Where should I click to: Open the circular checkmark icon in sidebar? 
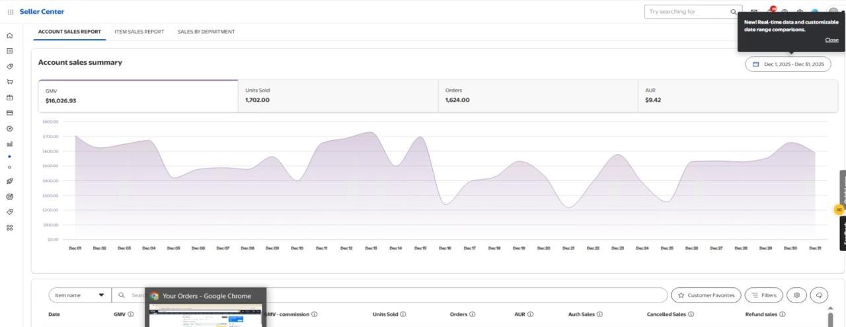[9, 129]
